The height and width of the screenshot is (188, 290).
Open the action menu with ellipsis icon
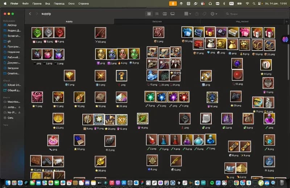click(214, 14)
